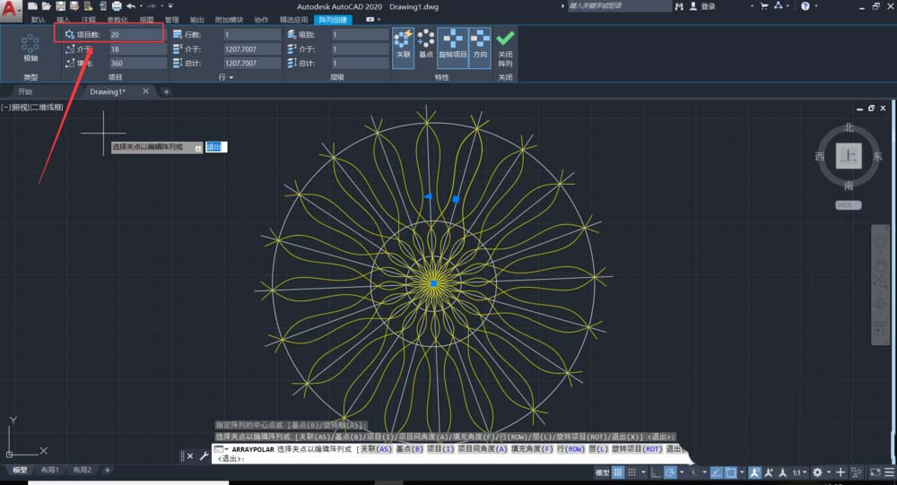Image resolution: width=897 pixels, height=485 pixels.
Task: Expand the 行 panel dropdown in ribbon
Action: [x=227, y=78]
